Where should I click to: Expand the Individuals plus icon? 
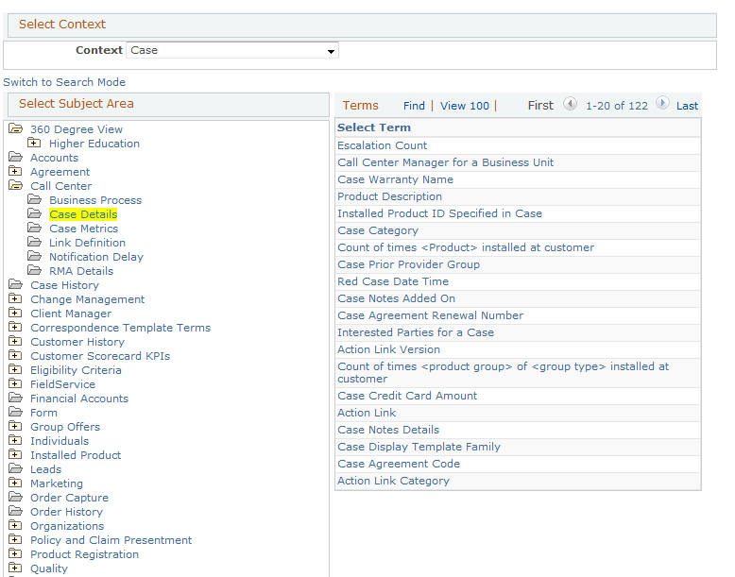pyautogui.click(x=15, y=440)
